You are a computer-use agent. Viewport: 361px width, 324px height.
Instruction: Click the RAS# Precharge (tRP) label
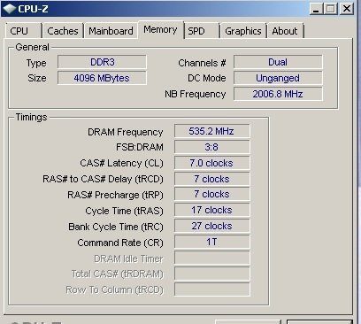(115, 195)
